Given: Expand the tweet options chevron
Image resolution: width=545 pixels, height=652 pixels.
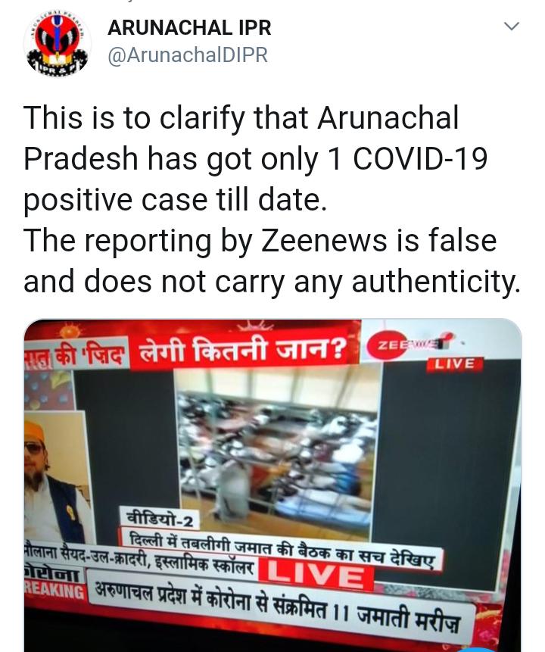Looking at the screenshot, I should tap(512, 26).
